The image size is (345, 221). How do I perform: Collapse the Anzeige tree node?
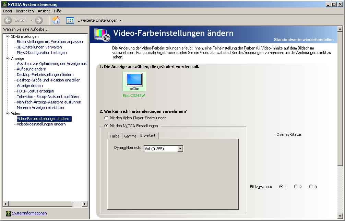[8, 58]
